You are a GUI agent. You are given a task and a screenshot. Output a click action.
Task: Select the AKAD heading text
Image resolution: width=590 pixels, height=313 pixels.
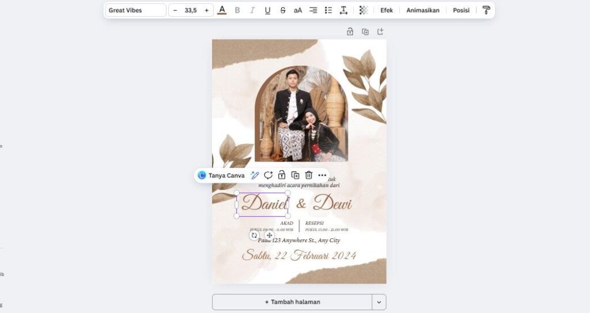tap(286, 223)
